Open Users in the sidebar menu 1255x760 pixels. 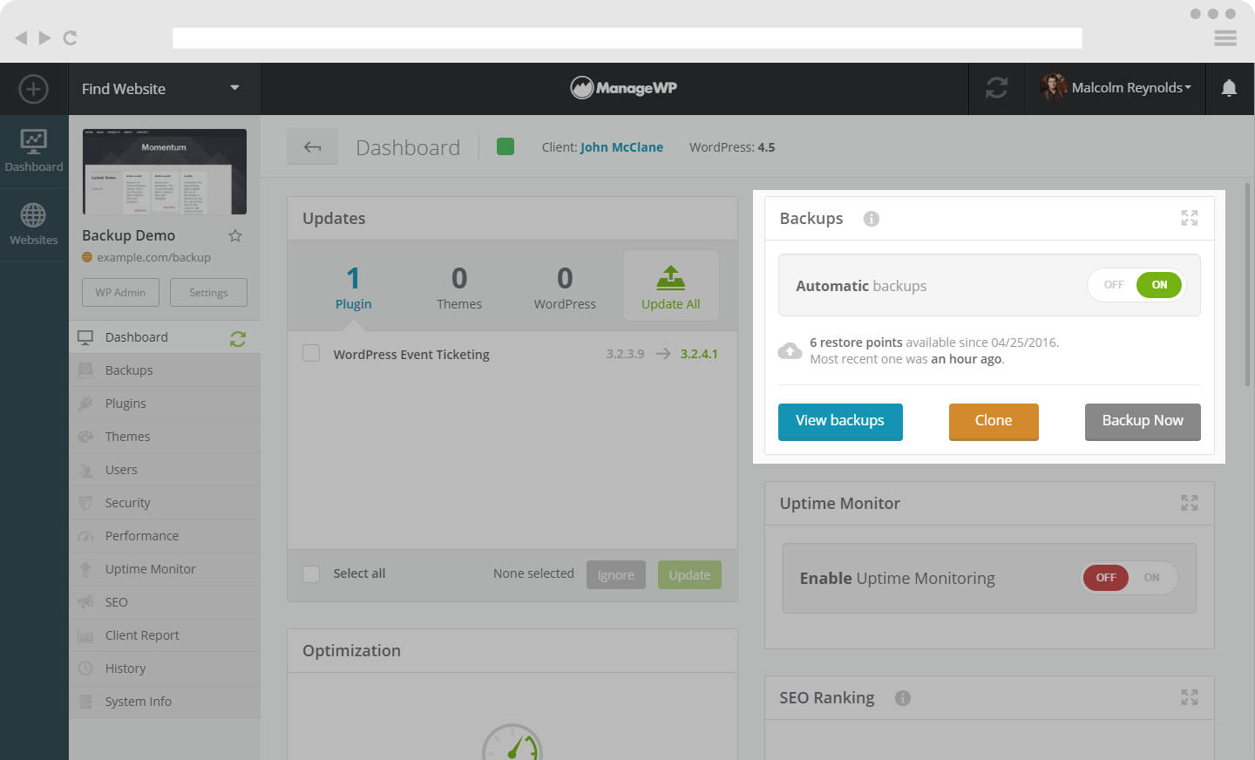165,470
